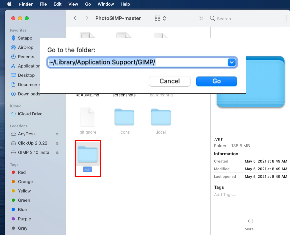
Task: Select the .icons folder
Action: 124,117
